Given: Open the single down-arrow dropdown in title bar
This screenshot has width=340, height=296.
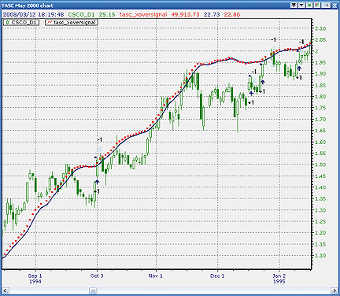Looking at the screenshot, I should (x=301, y=5).
